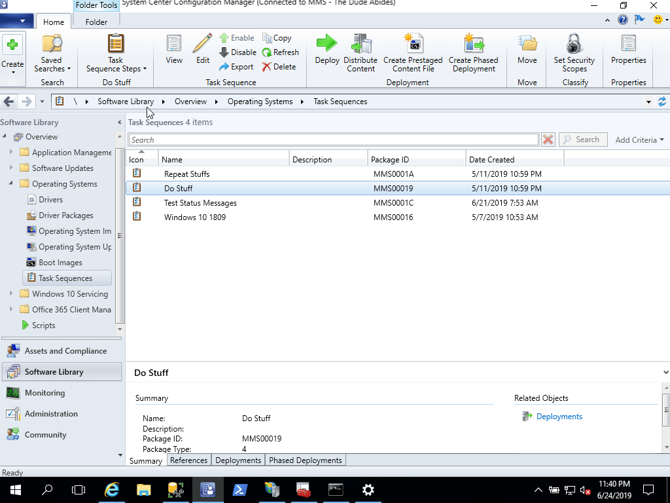The height and width of the screenshot is (503, 670).
Task: Select Drivers in the tree
Action: point(51,200)
